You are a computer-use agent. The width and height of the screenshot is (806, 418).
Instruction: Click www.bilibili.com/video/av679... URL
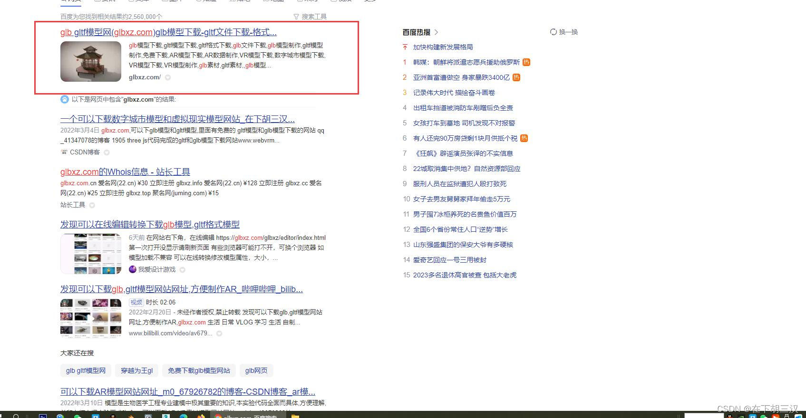pos(171,333)
